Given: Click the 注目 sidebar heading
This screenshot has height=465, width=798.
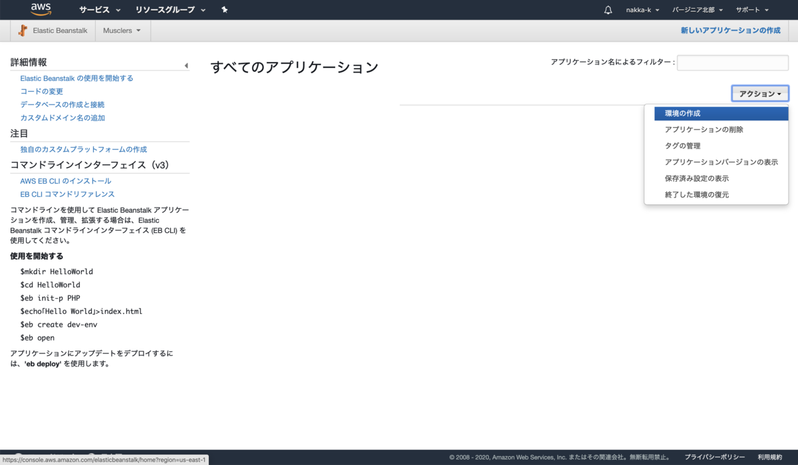Looking at the screenshot, I should point(19,133).
